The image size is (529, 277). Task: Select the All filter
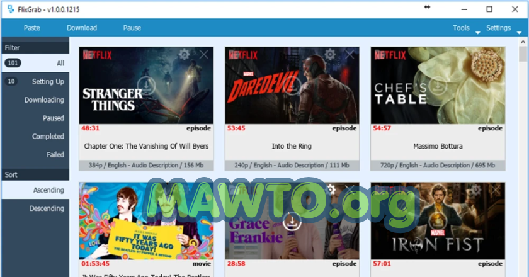(35, 63)
